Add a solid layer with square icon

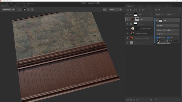(x=134, y=10)
